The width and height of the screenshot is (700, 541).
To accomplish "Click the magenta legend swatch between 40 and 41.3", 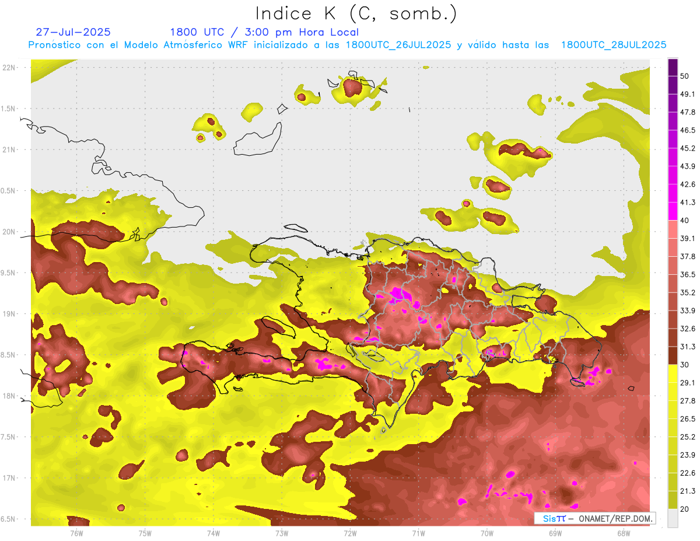I will pyautogui.click(x=673, y=211).
